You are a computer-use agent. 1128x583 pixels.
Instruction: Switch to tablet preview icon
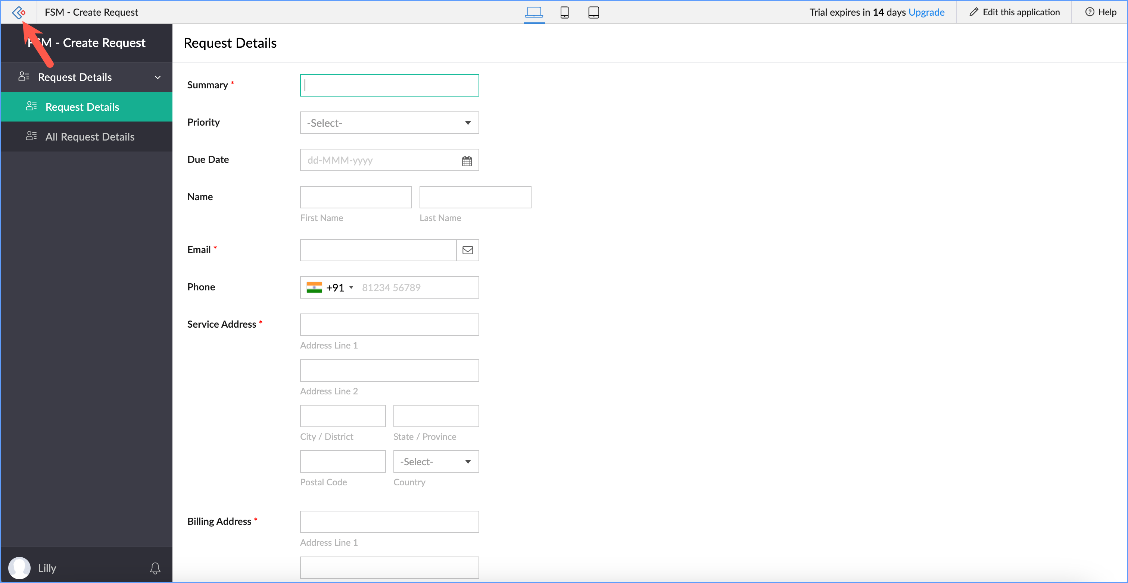pos(593,12)
